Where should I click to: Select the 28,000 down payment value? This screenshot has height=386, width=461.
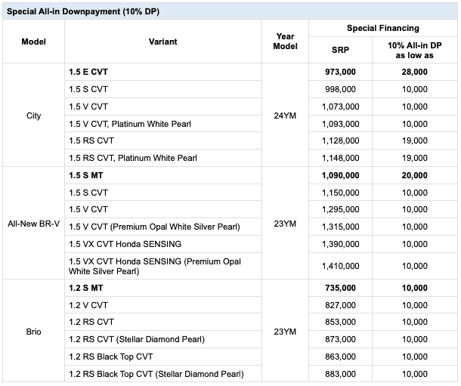click(x=414, y=72)
